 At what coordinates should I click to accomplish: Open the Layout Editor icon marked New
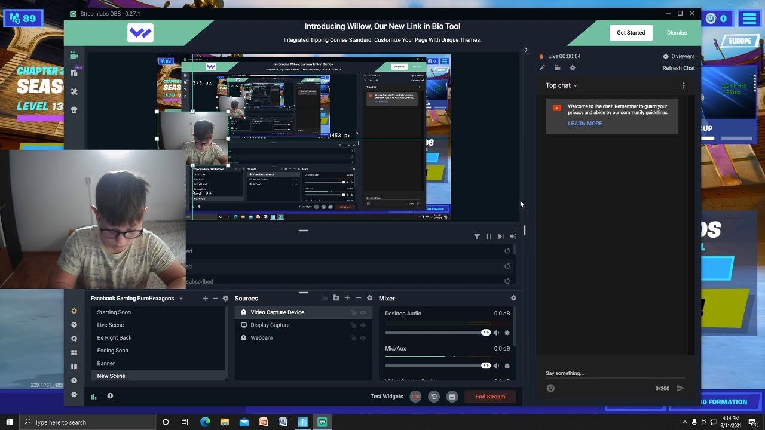(74, 73)
